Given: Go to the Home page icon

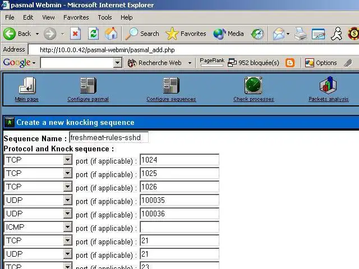Looking at the screenshot, I should 111,34.
